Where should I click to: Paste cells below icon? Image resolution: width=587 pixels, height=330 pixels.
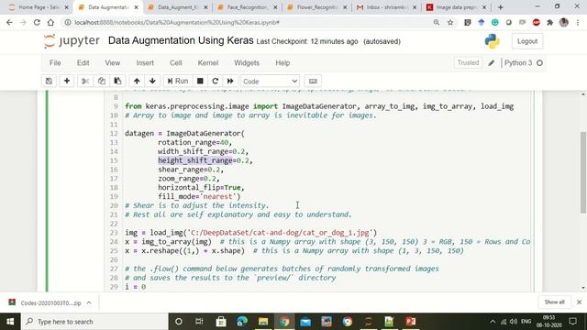click(x=117, y=82)
